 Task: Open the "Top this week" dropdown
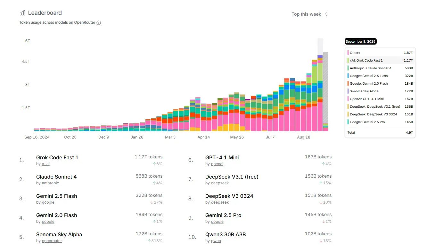tap(309, 14)
